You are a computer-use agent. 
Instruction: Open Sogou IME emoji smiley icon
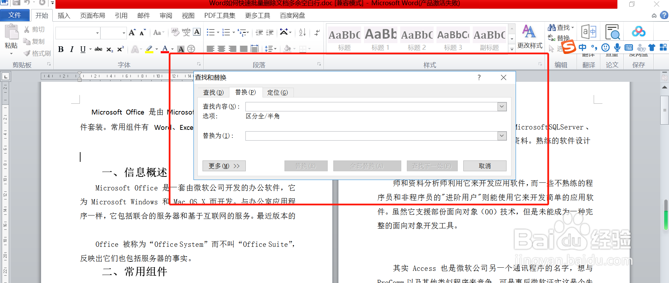click(x=606, y=47)
